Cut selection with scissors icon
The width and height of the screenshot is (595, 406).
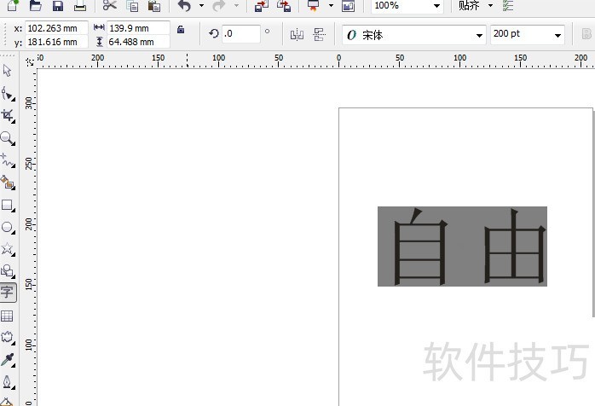point(110,5)
